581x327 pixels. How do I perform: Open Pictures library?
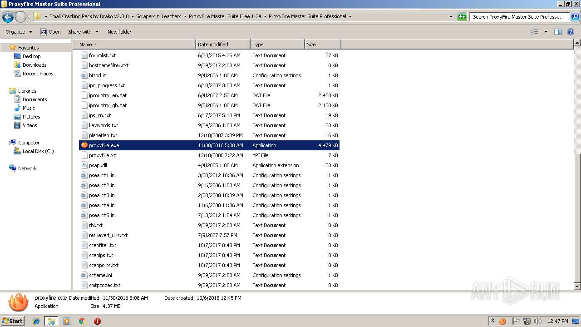click(31, 117)
